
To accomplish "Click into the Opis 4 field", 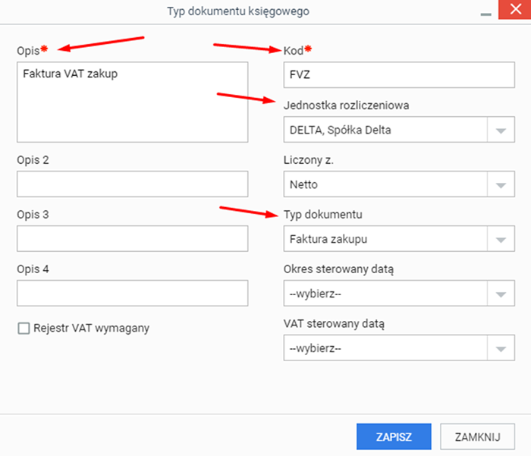I will (133, 293).
